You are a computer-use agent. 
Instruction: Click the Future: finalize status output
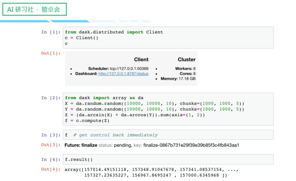pos(152,145)
